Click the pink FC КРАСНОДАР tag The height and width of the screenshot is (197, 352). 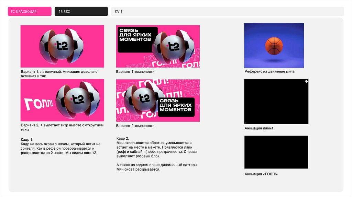click(30, 11)
